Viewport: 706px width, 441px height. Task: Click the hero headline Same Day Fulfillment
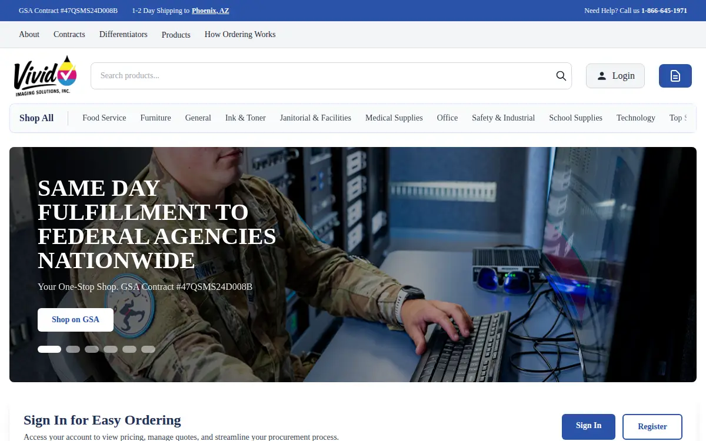157,224
